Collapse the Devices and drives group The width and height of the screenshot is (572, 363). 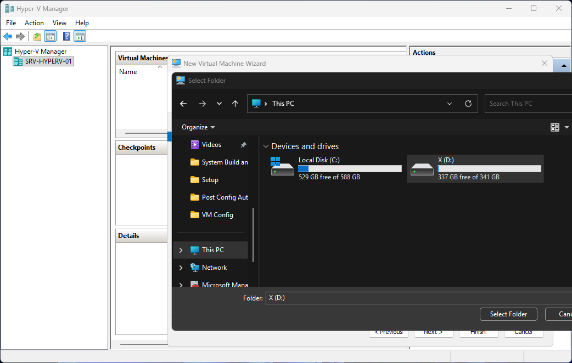(x=266, y=146)
